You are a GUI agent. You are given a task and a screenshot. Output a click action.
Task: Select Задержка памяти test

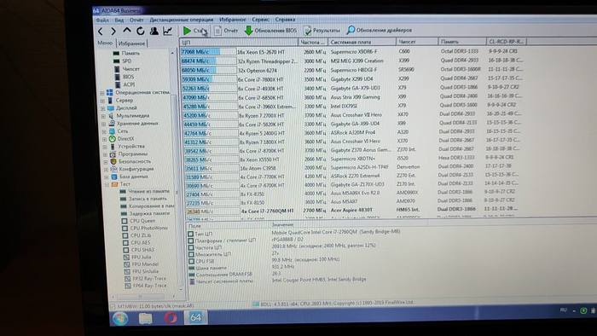149,213
